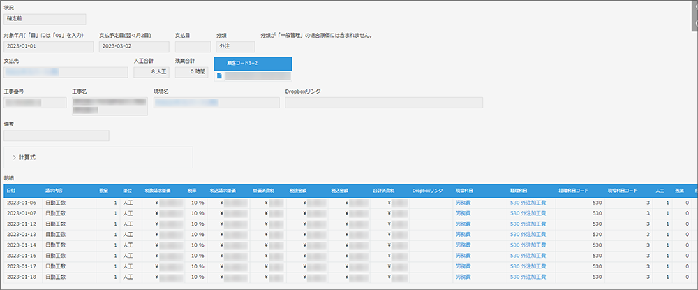Image resolution: width=698 pixels, height=290 pixels.
Task: Click the empty Dropboxリンク field
Action: pyautogui.click(x=383, y=103)
